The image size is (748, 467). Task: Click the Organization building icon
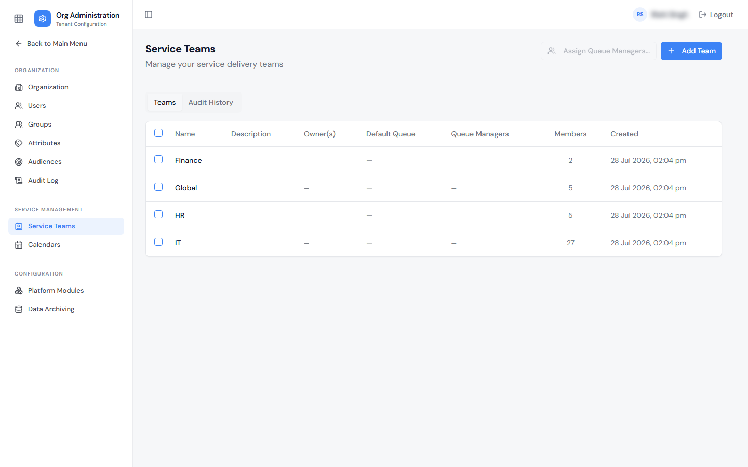click(x=19, y=87)
